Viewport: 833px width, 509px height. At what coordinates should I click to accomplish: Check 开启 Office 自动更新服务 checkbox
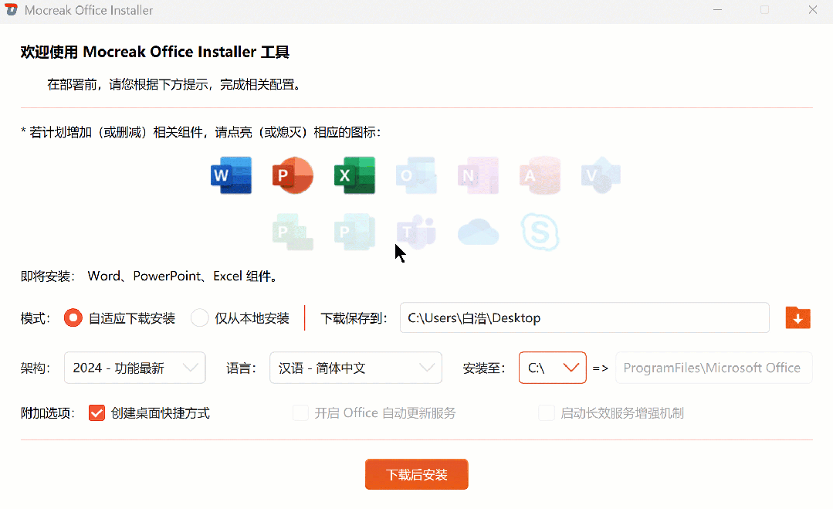[300, 412]
